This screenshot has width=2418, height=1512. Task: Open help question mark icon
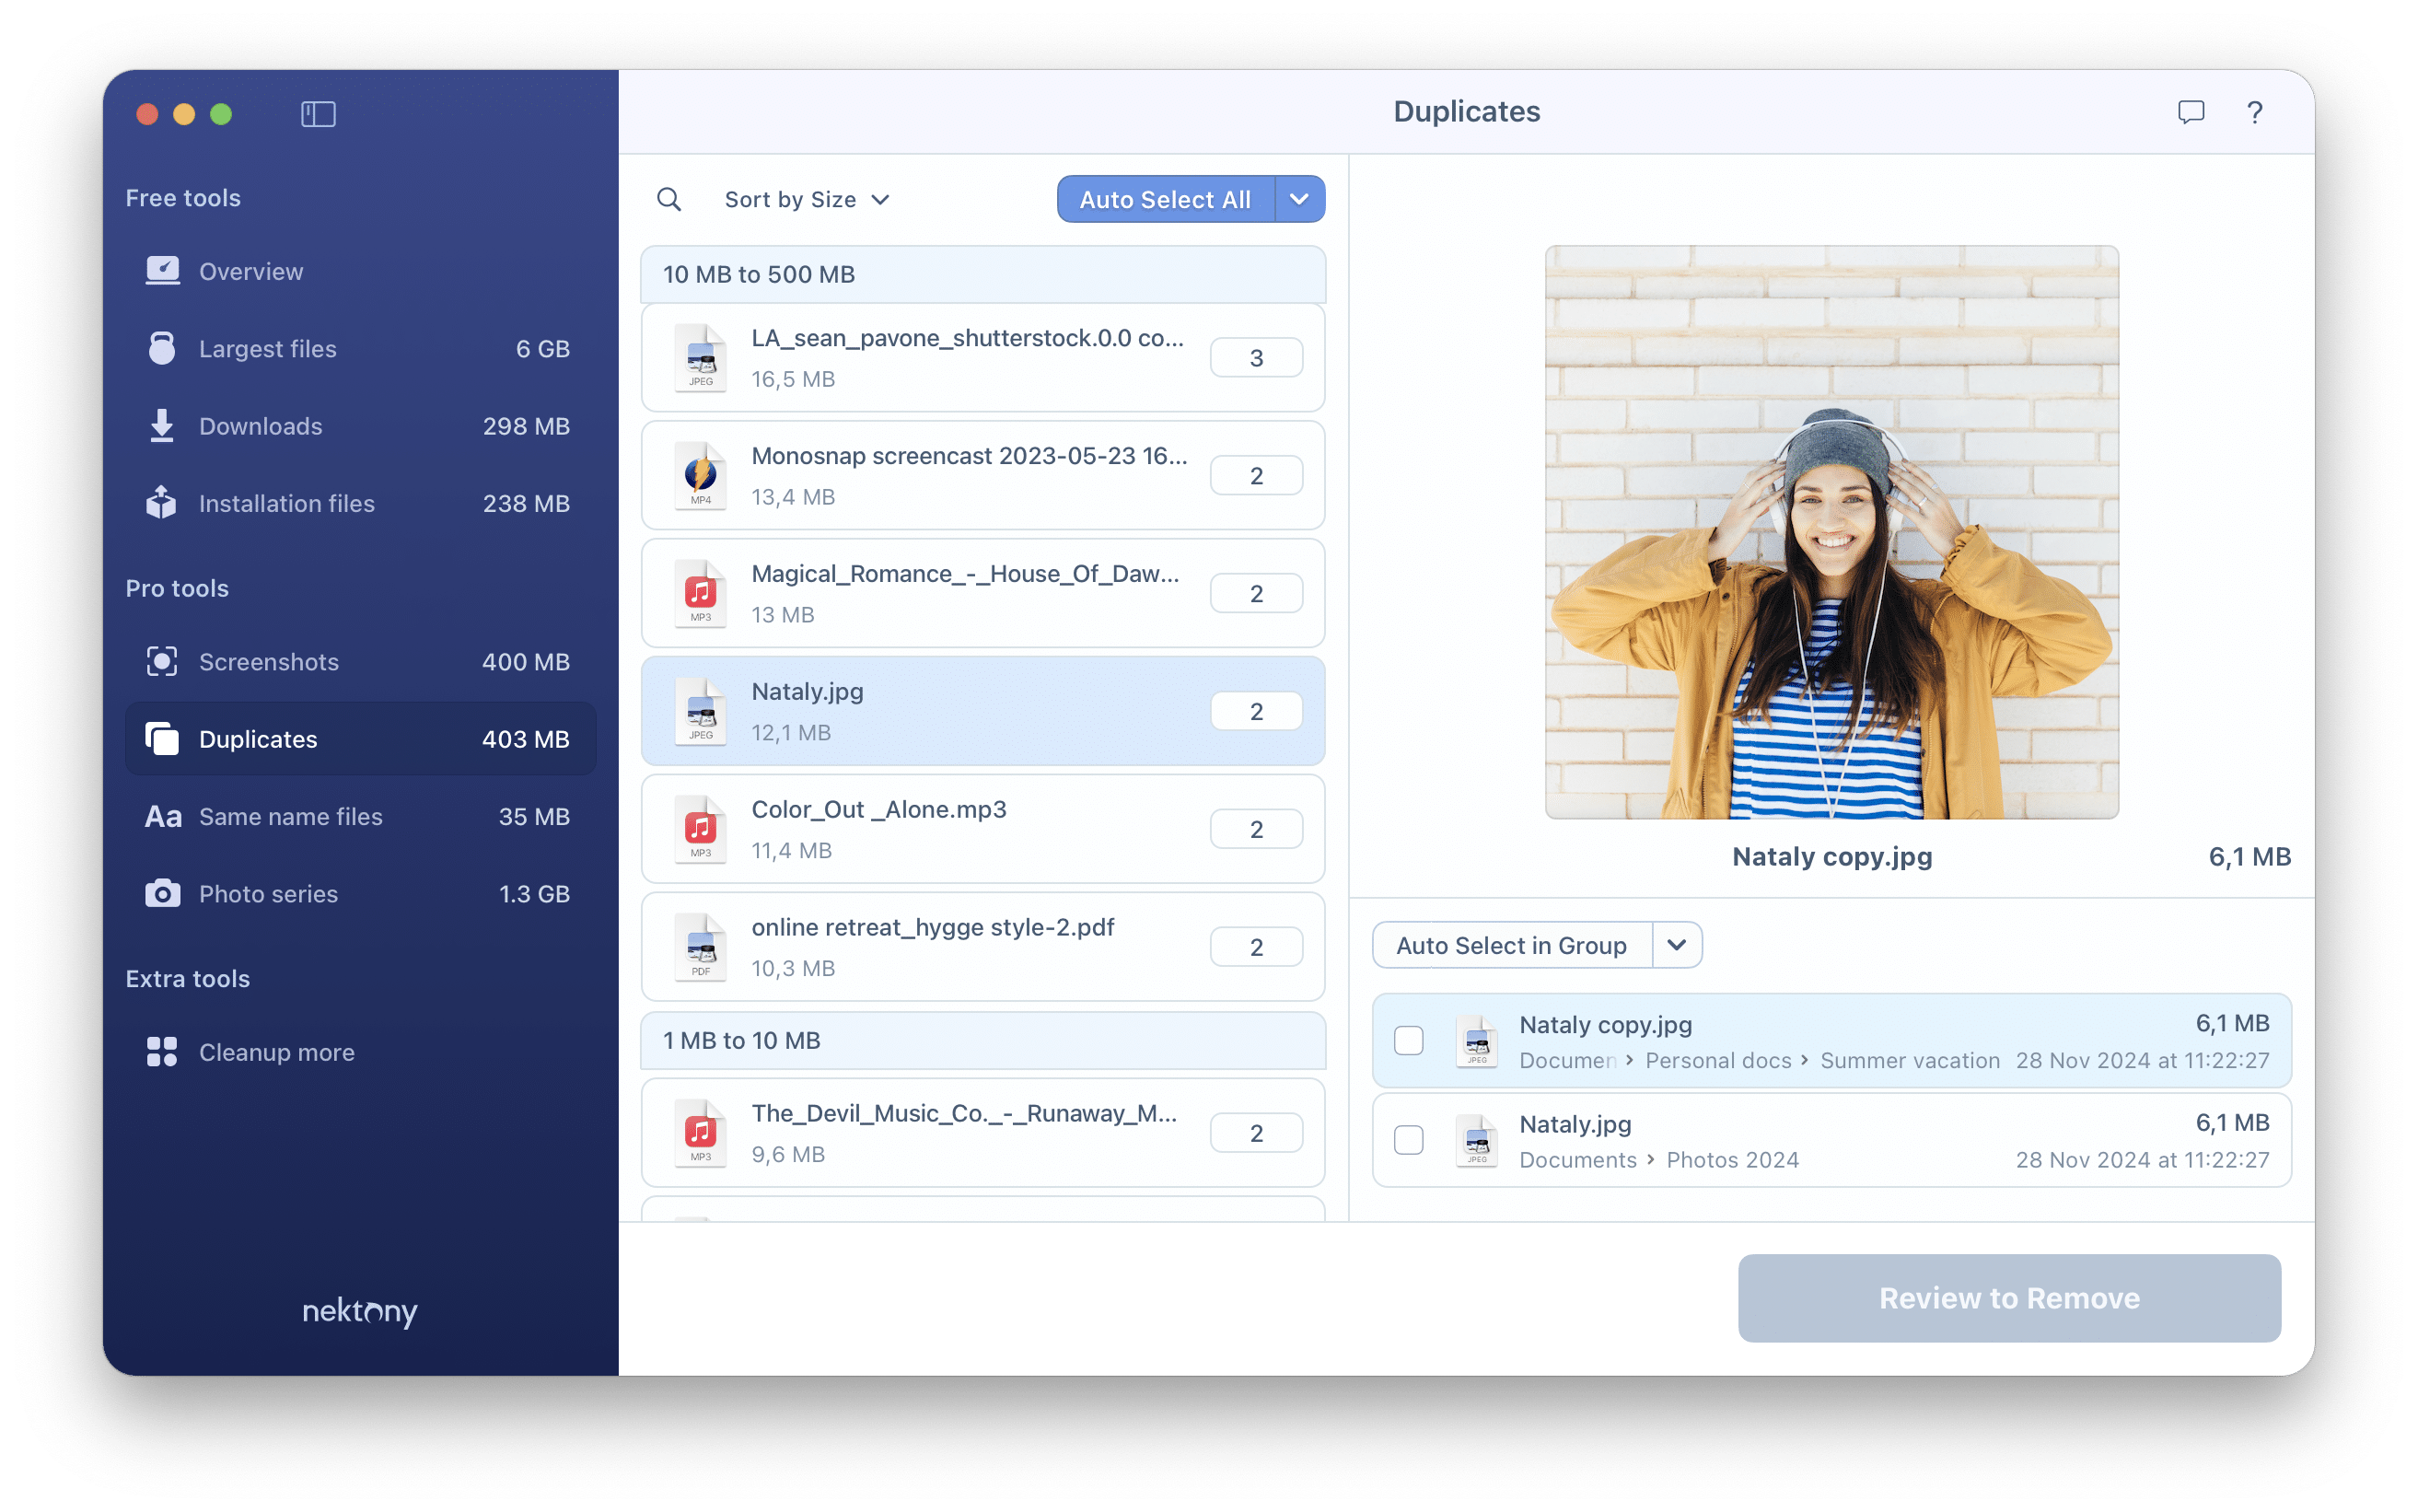click(2254, 112)
